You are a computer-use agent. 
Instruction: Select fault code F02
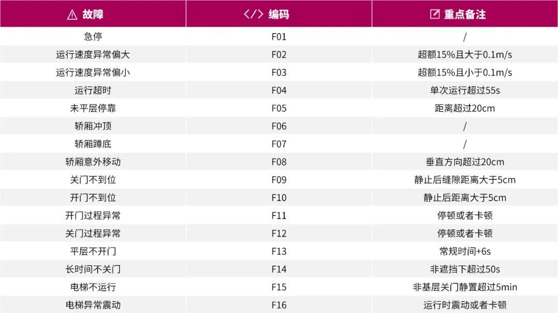(279, 55)
